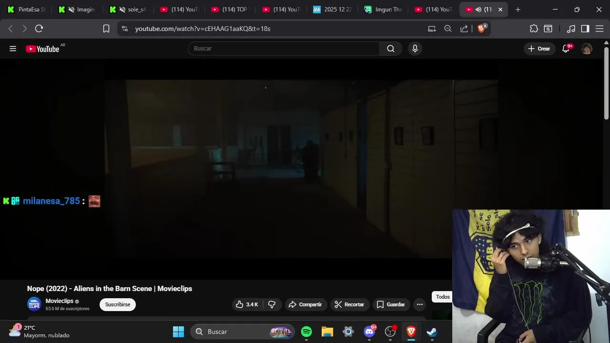Open YouTube notifications bell
Viewport: 610px width, 343px height.
click(566, 49)
